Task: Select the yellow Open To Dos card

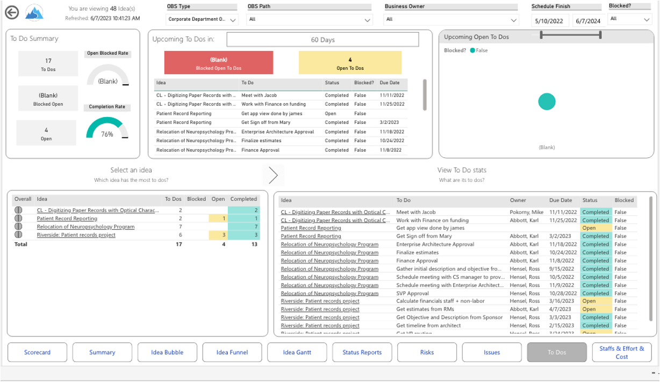Action: coord(350,63)
